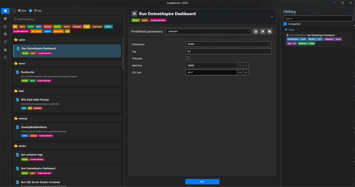Click the script icon of Run SQL Server Docker Container
The height and width of the screenshot is (187, 355).
click(x=18, y=182)
